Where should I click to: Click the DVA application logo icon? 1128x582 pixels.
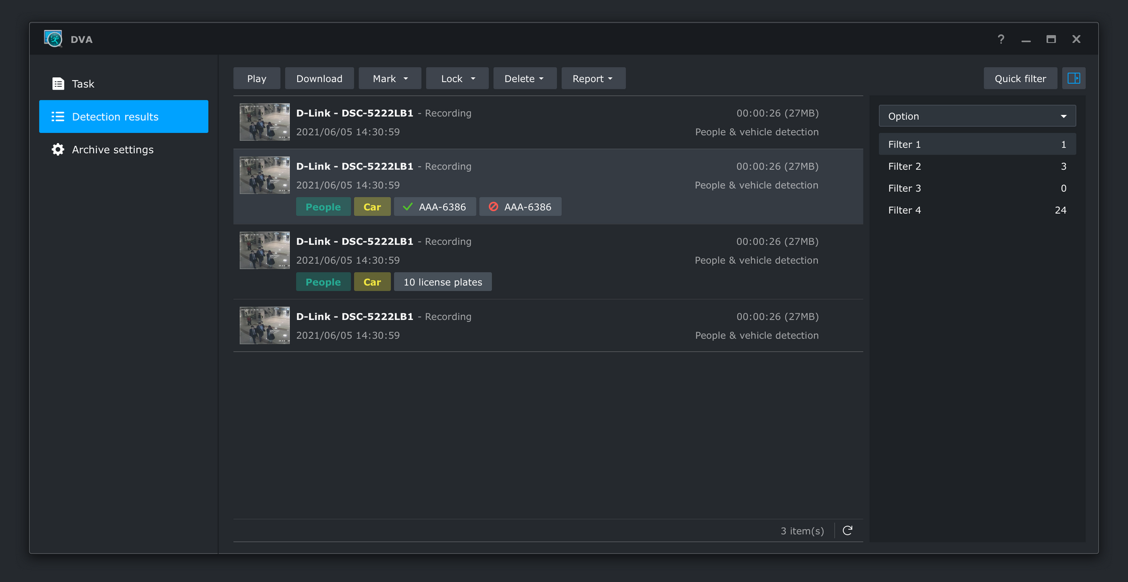(x=53, y=39)
